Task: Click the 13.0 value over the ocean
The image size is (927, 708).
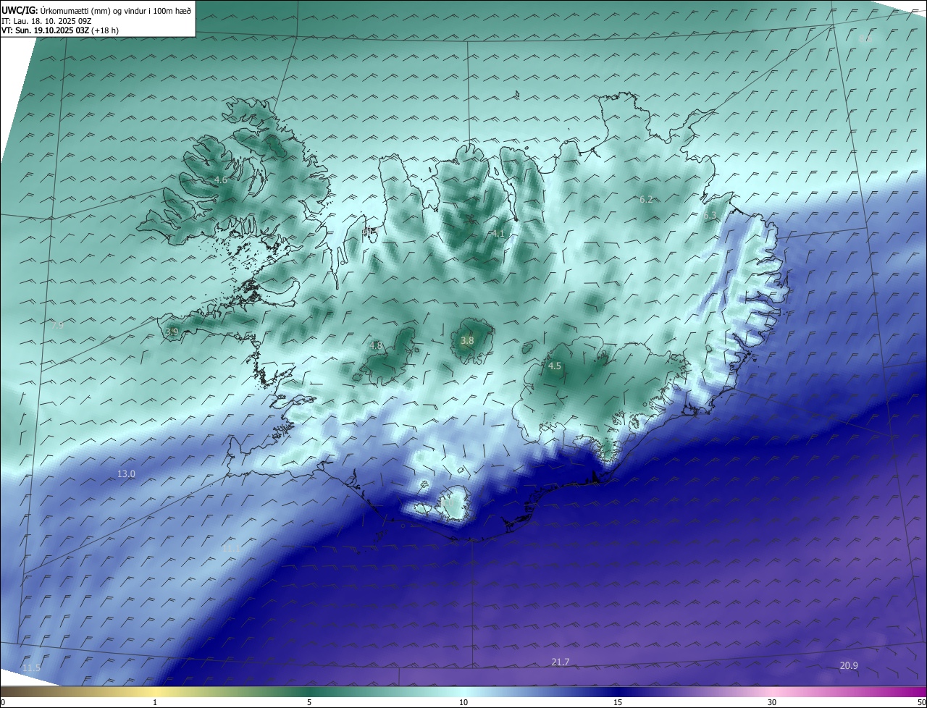Action: (x=126, y=473)
